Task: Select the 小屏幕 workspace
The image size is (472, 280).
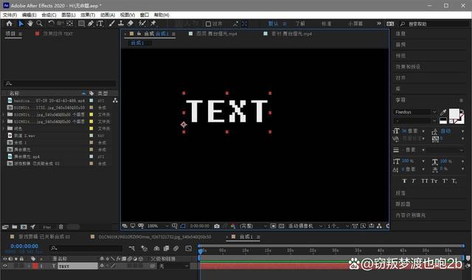Action: [355, 24]
